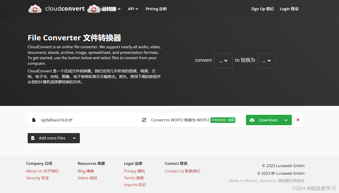Click the Convert to WOFF2 text
Viewport: 339px width, 193px height.
tap(180, 120)
